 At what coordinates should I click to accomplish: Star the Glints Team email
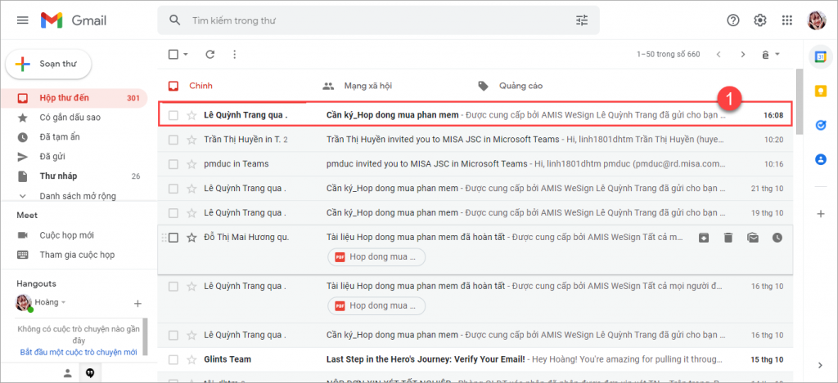coord(191,359)
